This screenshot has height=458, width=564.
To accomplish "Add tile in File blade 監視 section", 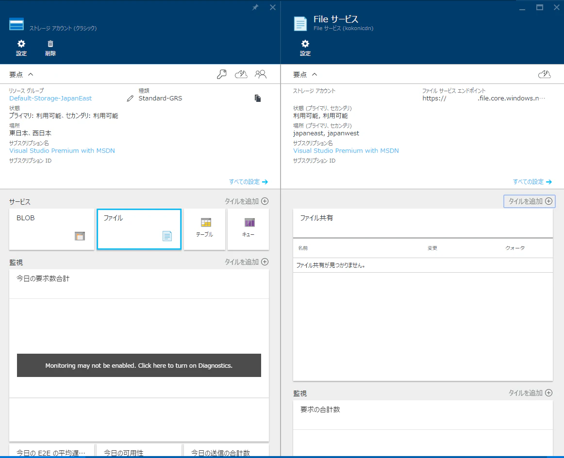I will 530,393.
